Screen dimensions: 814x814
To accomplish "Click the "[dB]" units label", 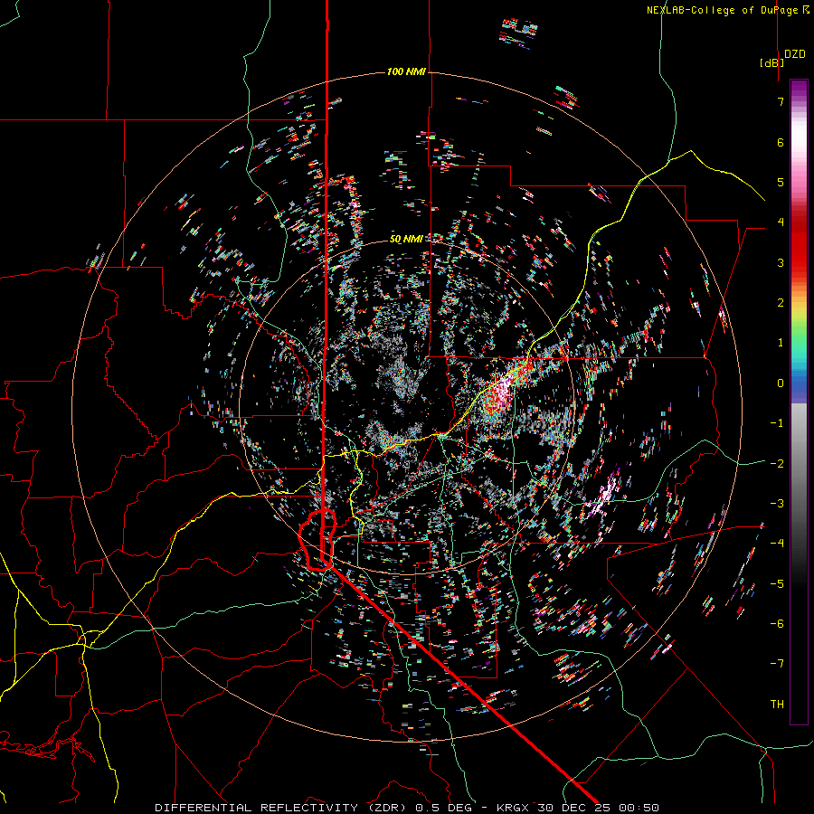I will 771,62.
